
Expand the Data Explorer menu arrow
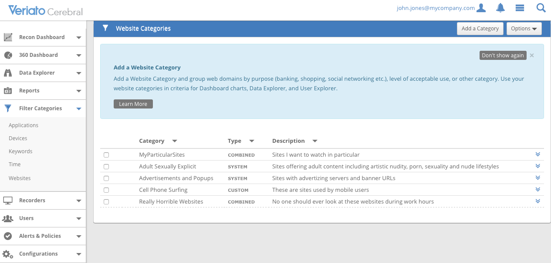point(79,73)
